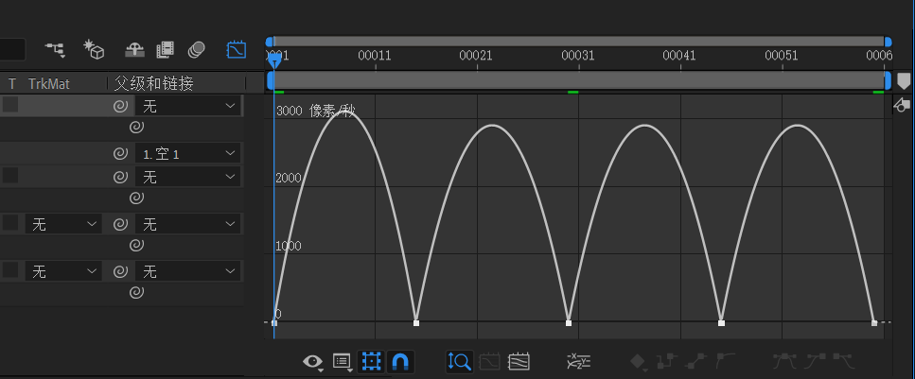Click Fit All Graphs to View icon
This screenshot has height=379, width=915.
519,361
